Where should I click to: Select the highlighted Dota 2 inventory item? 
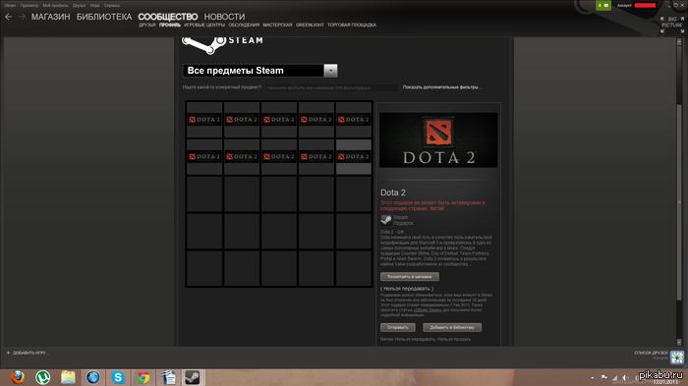pyautogui.click(x=354, y=156)
